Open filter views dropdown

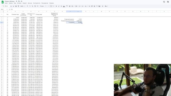99,6
